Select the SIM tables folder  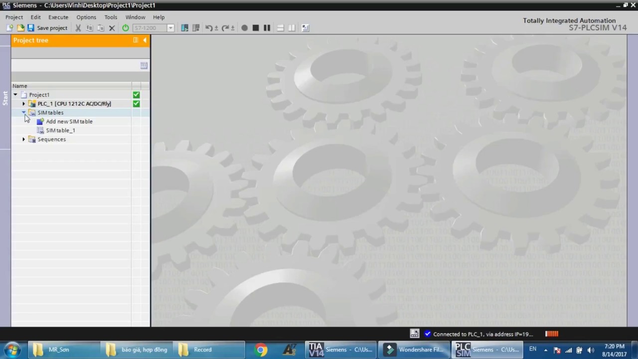(50, 113)
